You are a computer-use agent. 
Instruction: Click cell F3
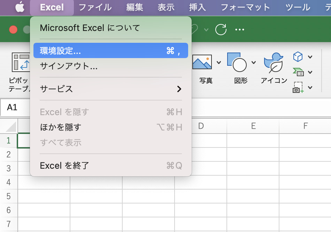[x=305, y=168]
